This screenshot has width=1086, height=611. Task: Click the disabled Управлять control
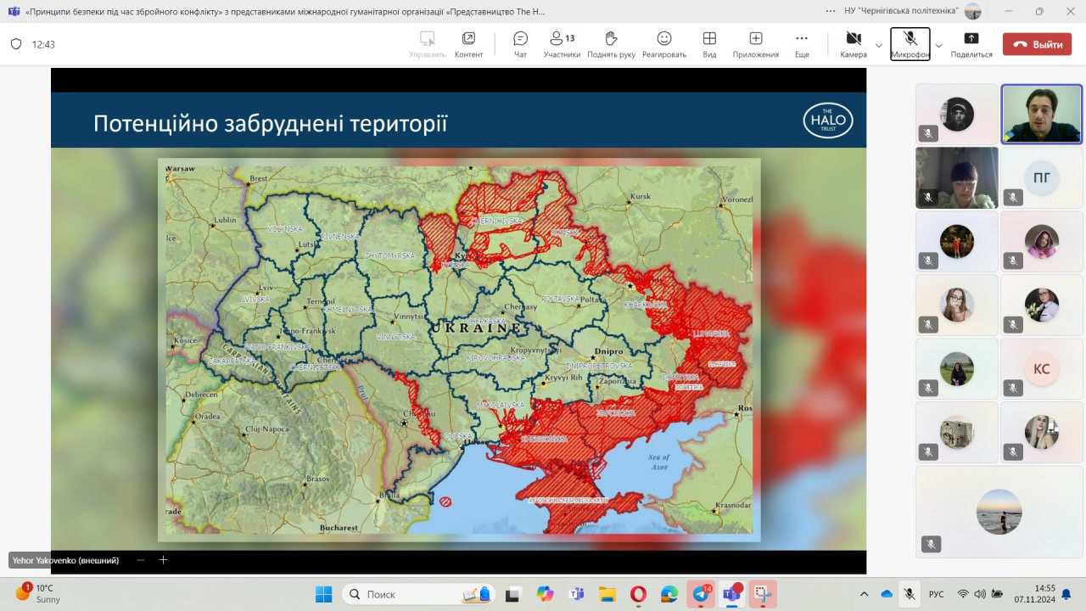(427, 44)
